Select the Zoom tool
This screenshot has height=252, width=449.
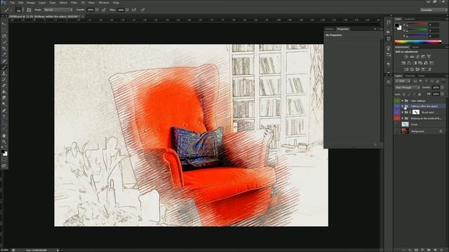coord(4,141)
